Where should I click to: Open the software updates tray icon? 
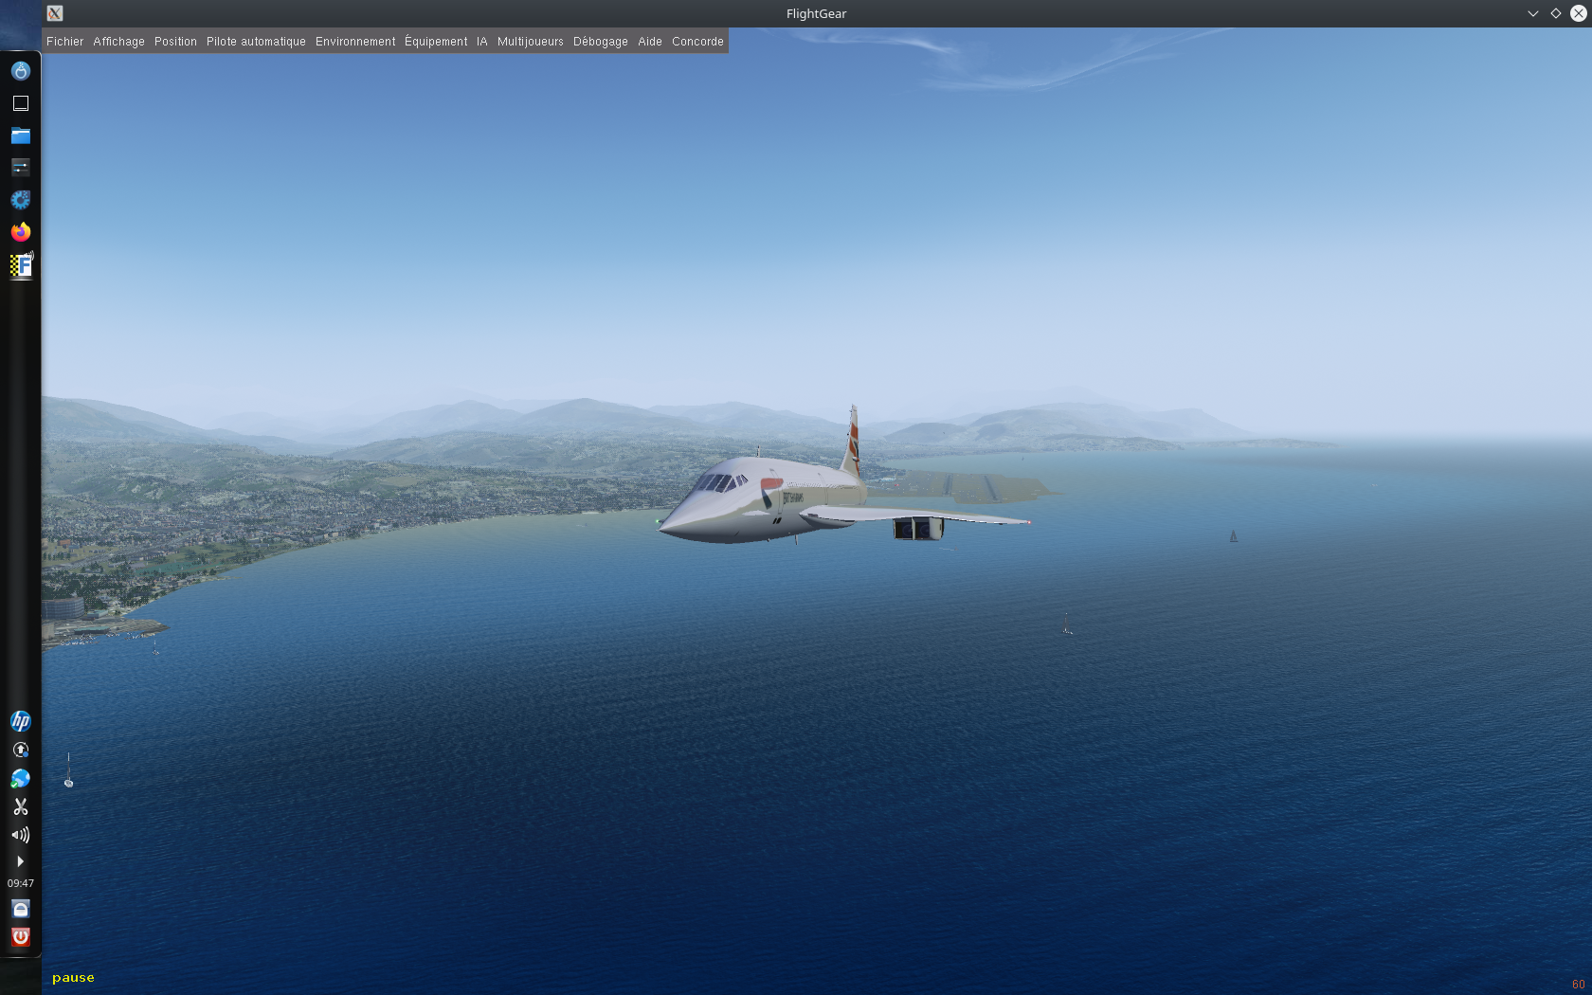click(21, 750)
